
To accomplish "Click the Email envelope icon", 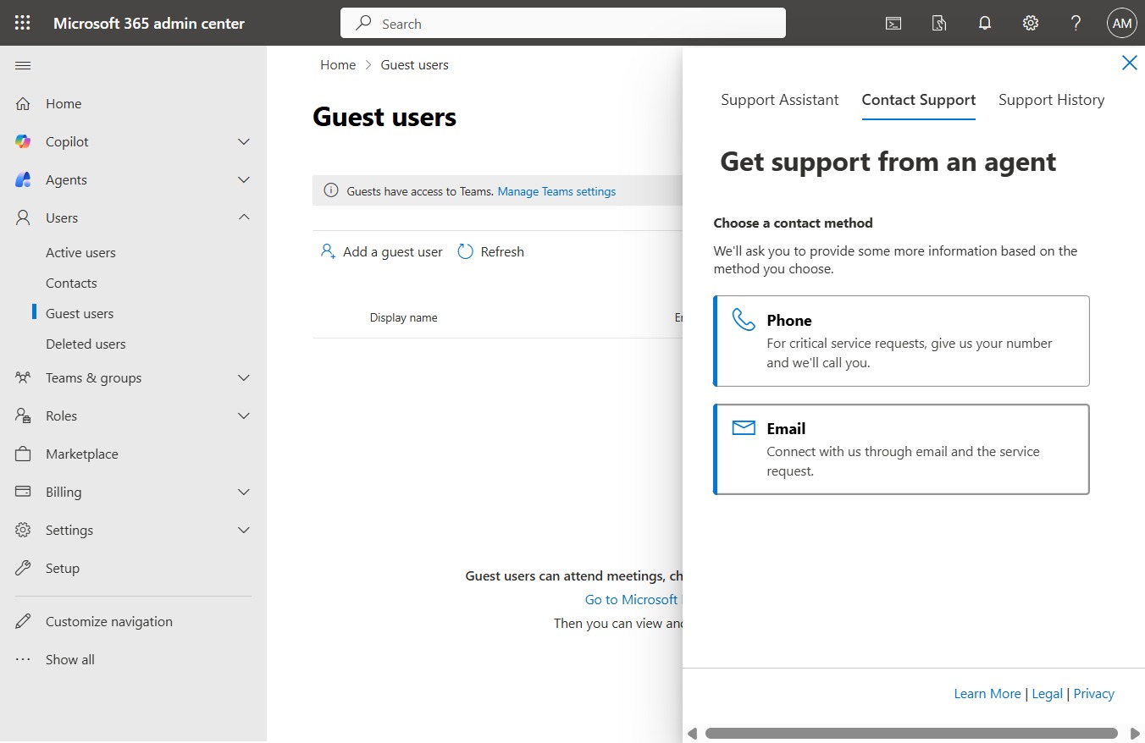I will [x=744, y=428].
